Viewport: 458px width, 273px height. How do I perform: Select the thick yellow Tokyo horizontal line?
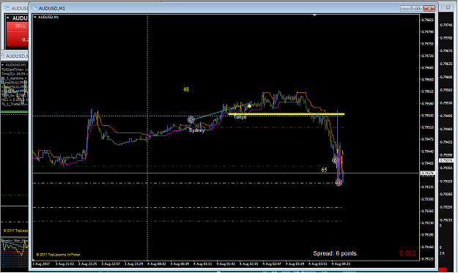coord(287,114)
